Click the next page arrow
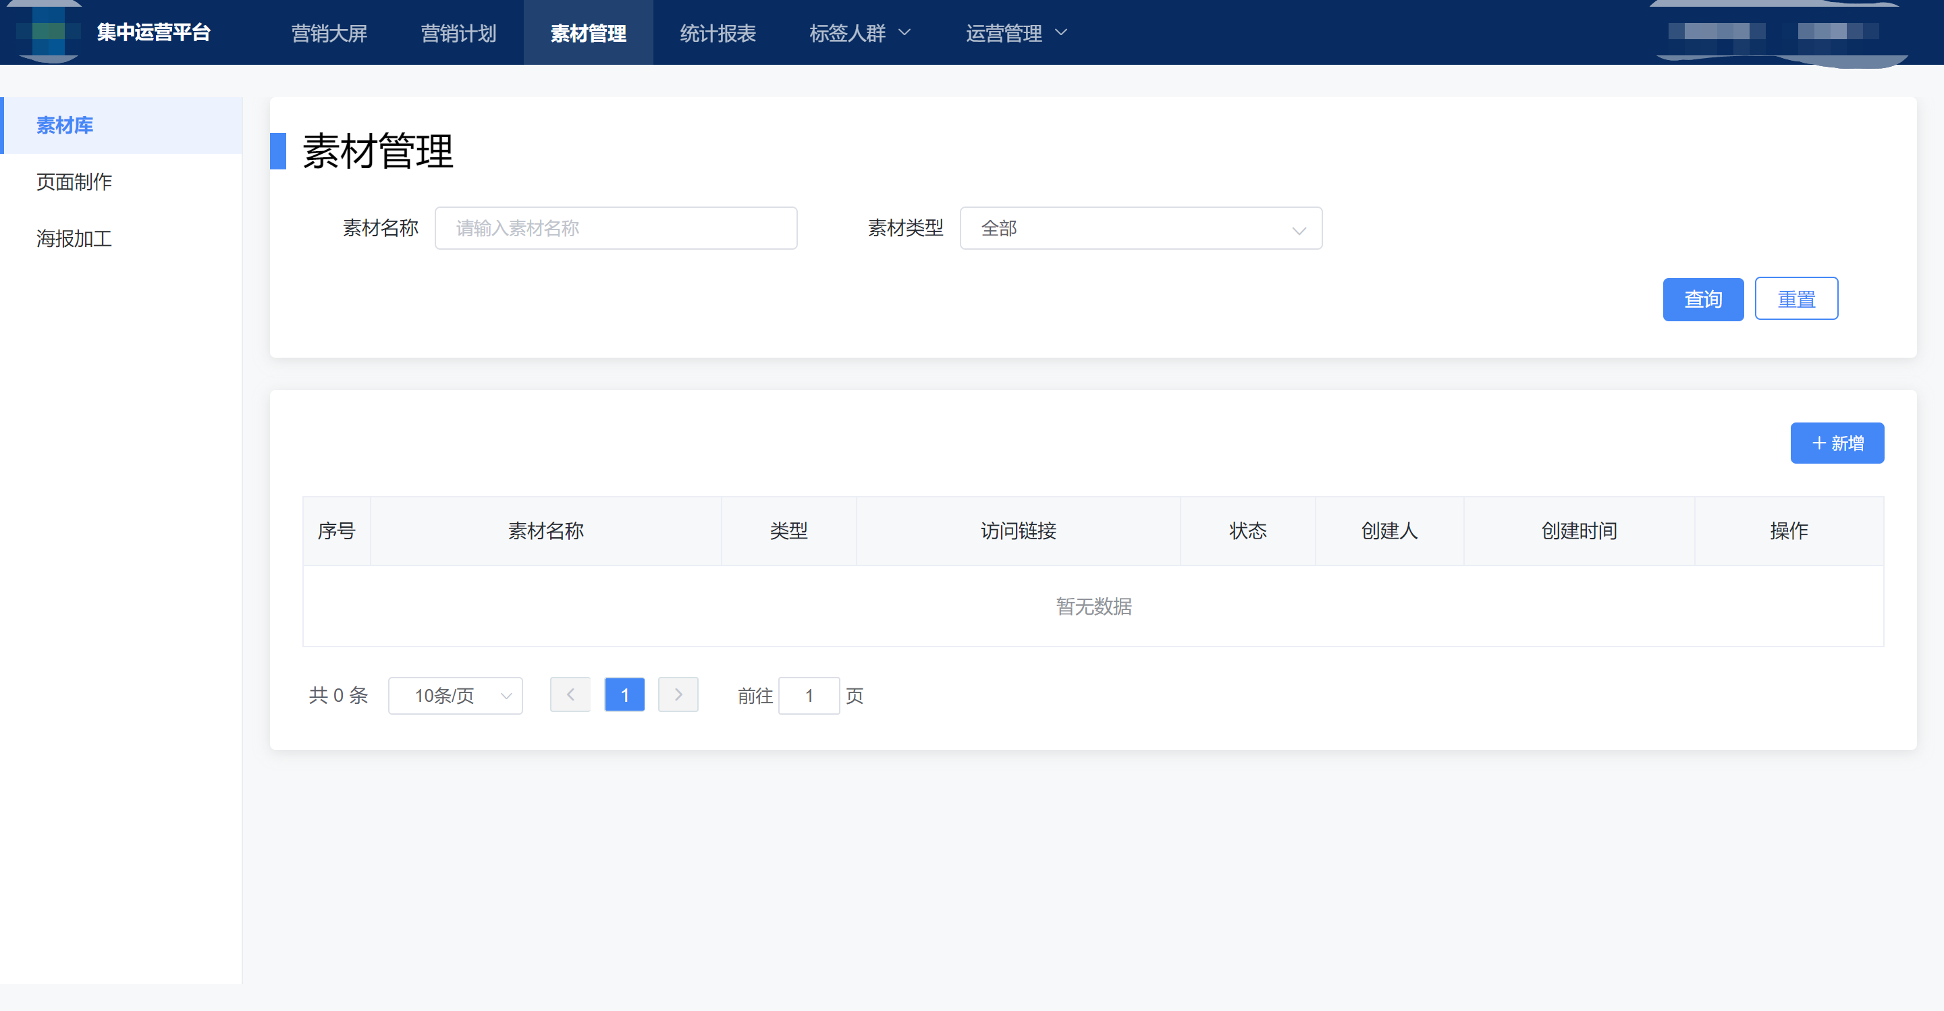Image resolution: width=1944 pixels, height=1011 pixels. tap(678, 695)
